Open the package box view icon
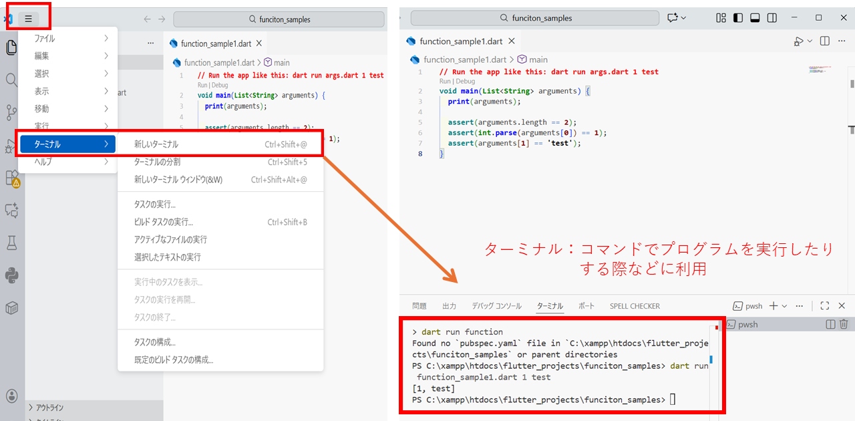This screenshot has width=855, height=421. pyautogui.click(x=11, y=307)
